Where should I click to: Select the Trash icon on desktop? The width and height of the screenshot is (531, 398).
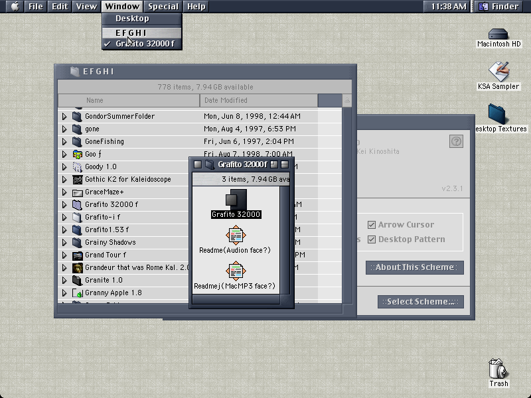[497, 369]
